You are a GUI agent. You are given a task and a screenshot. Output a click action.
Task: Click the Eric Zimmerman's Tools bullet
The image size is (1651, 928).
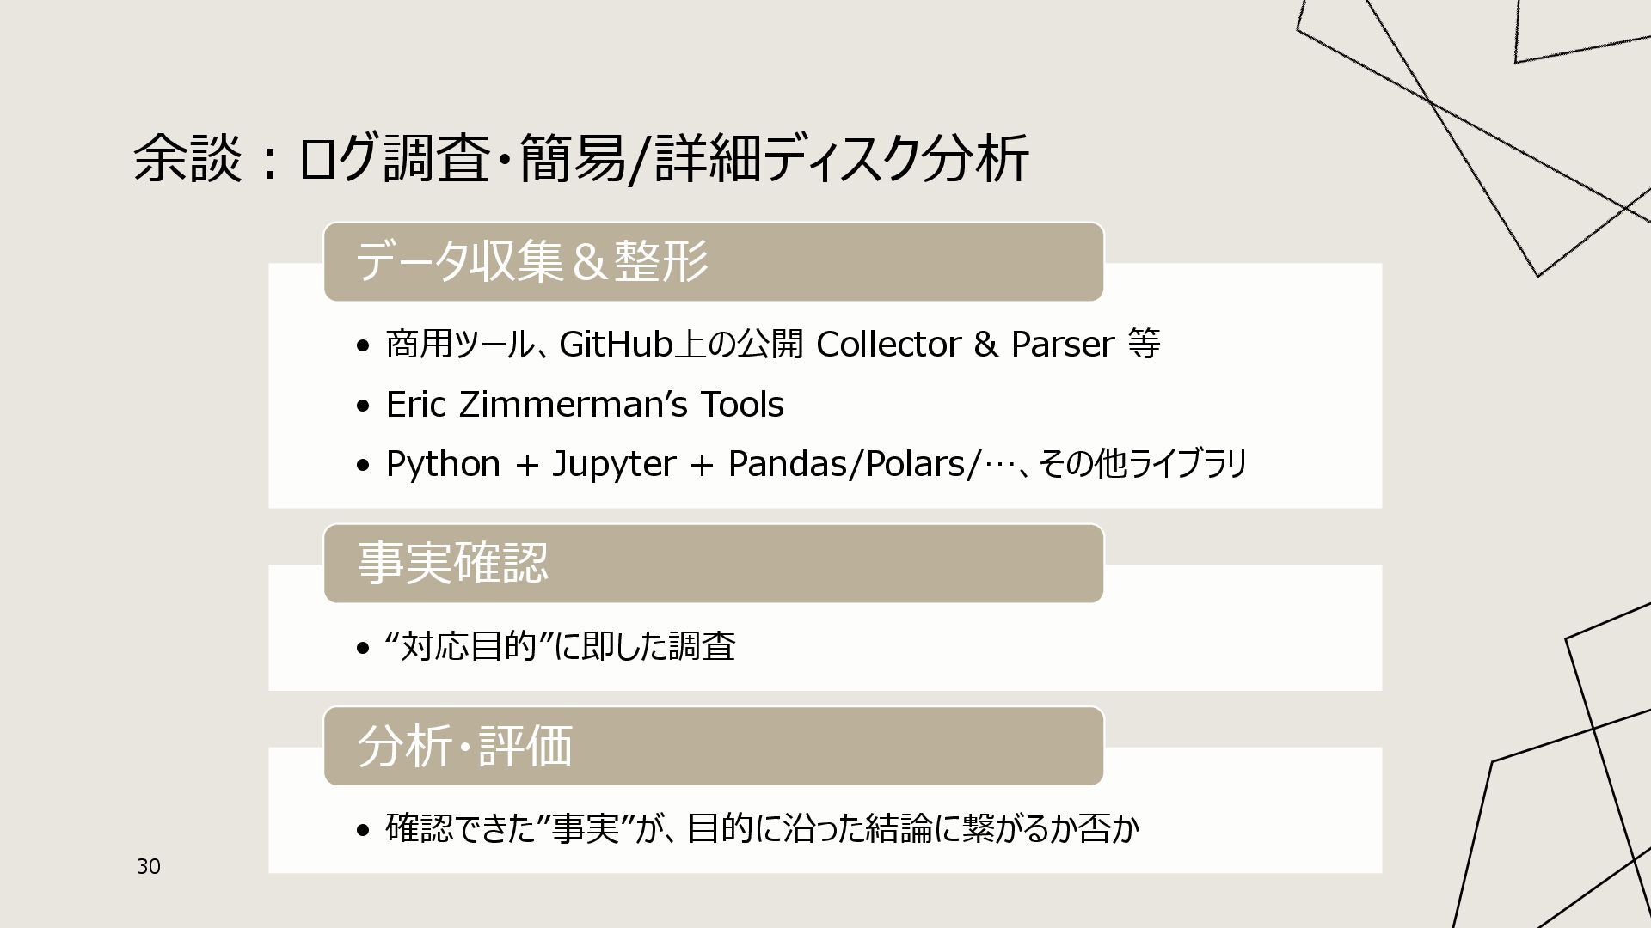585,405
